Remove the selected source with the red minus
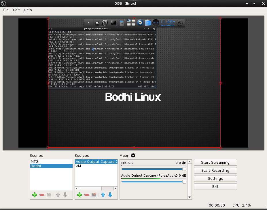 (x=87, y=195)
